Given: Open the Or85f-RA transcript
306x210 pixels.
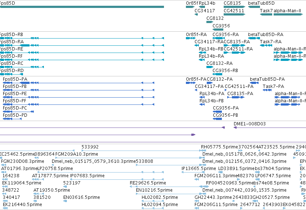Looking at the screenshot, I should tap(191, 38).
